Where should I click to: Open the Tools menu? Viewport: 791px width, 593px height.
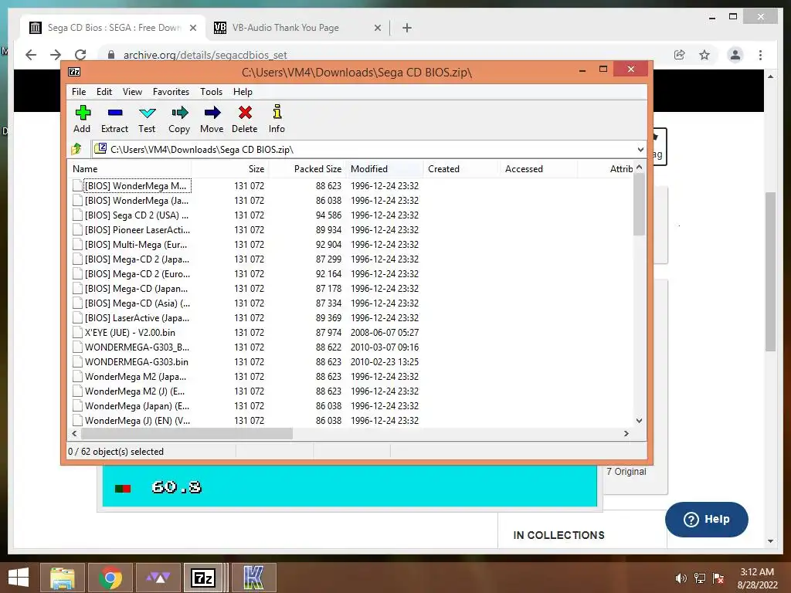click(211, 92)
